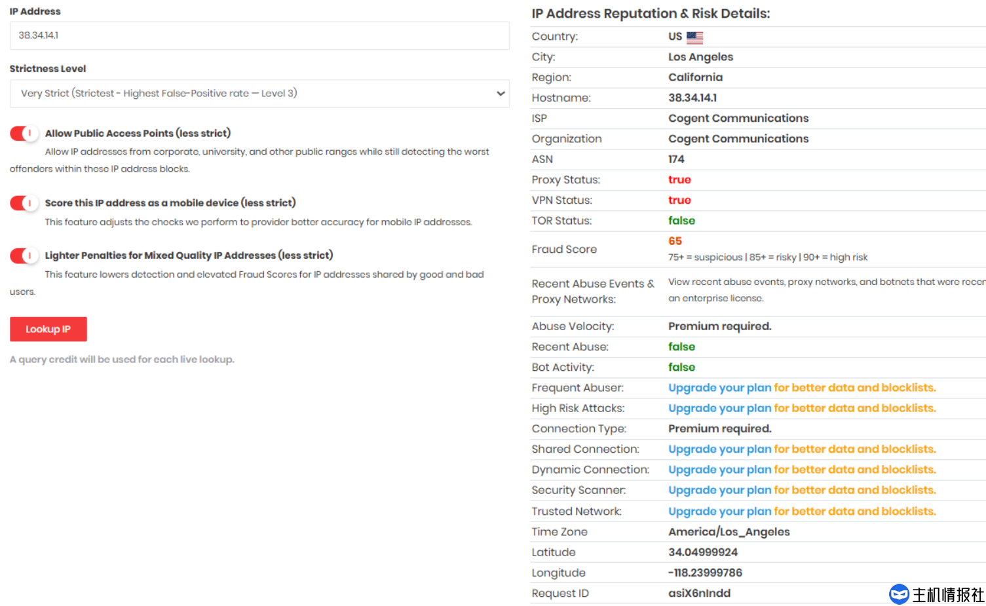Toggle Allow Public Access Points switch
Image resolution: width=986 pixels, height=606 pixels.
pos(24,134)
